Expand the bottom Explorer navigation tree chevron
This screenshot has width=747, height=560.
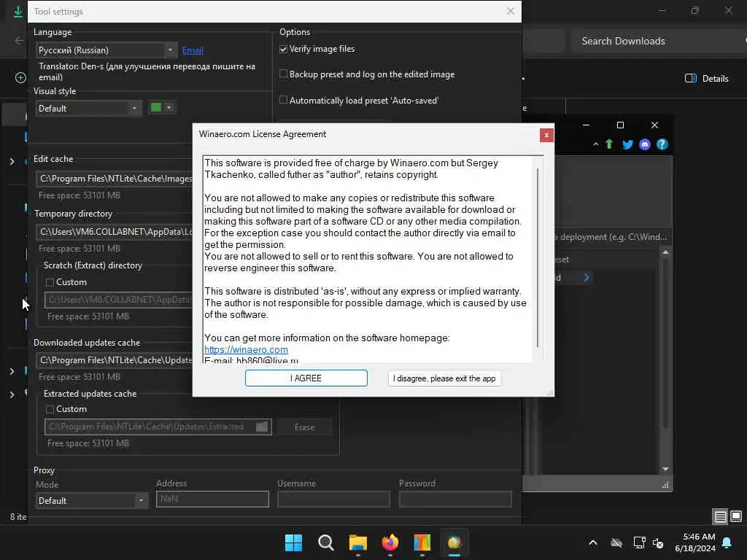(12, 394)
